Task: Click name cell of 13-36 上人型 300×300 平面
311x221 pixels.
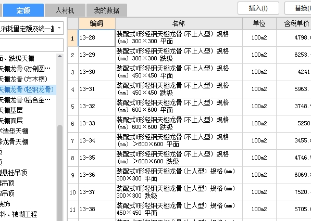Action: click(179, 175)
